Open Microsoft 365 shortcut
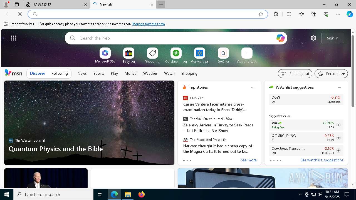The image size is (356, 200). [105, 56]
